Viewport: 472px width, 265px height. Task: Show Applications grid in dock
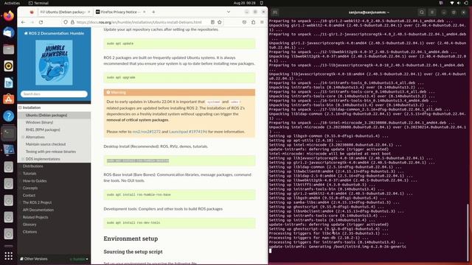[x=8, y=255]
